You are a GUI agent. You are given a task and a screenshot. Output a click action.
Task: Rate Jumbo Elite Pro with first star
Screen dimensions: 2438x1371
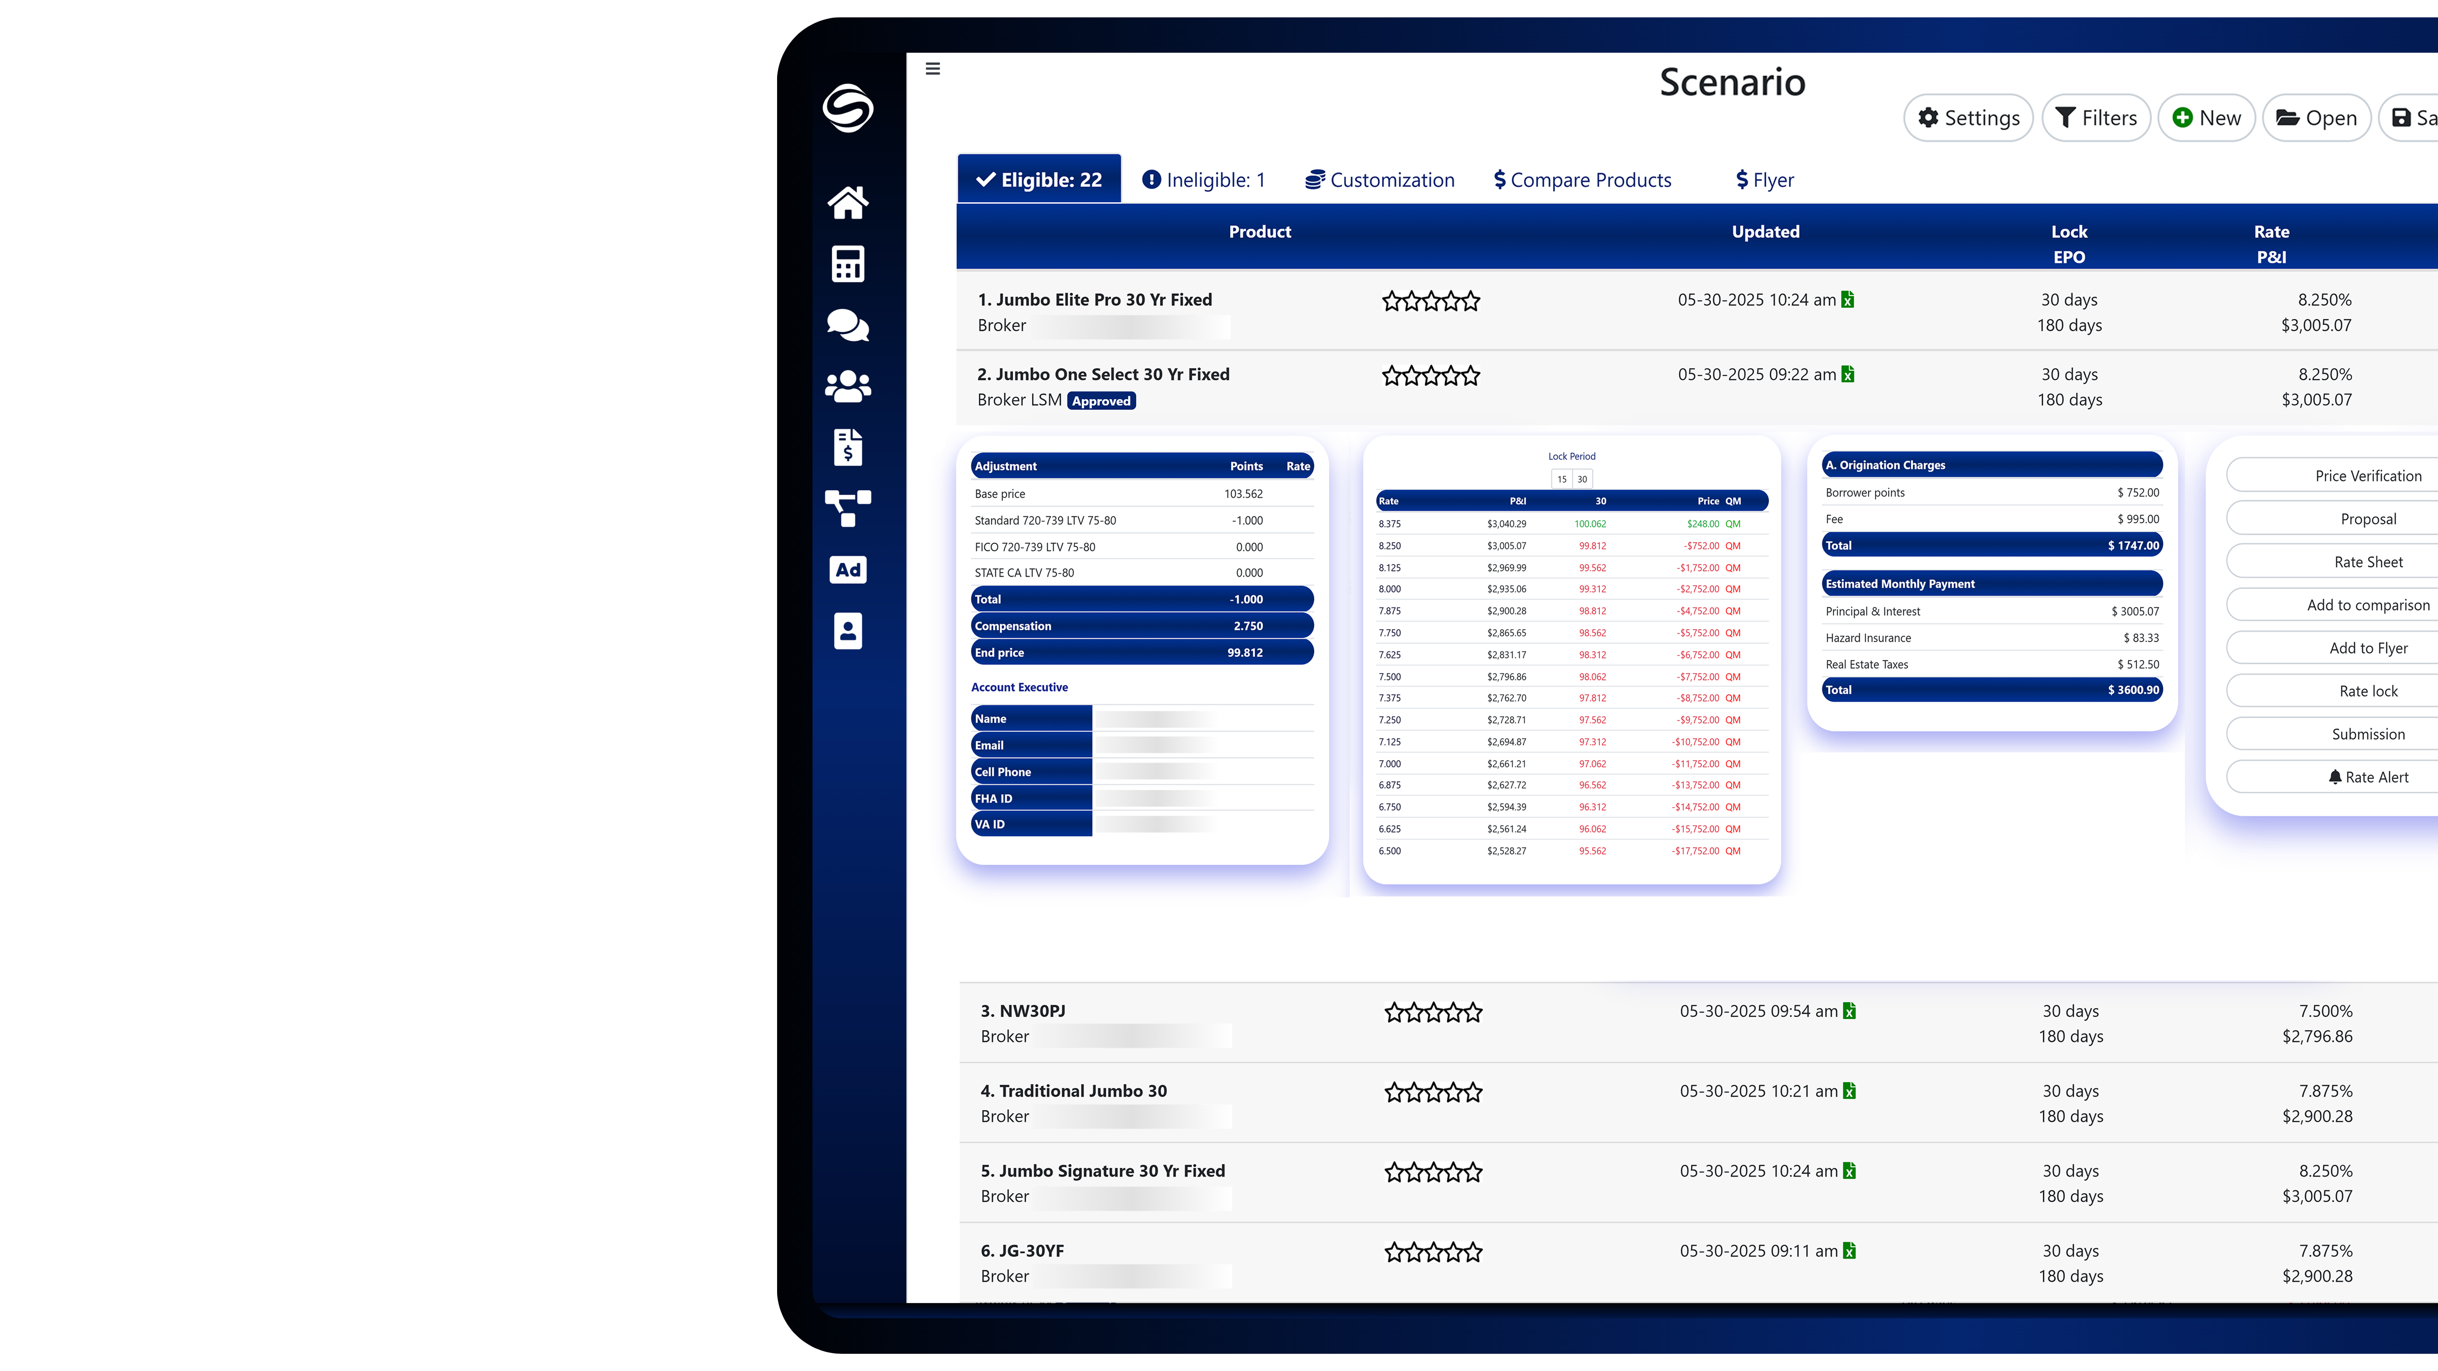coord(1392,302)
